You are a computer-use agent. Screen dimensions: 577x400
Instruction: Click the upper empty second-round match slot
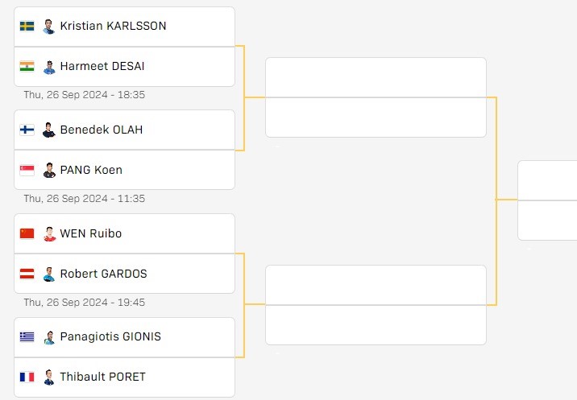click(376, 97)
